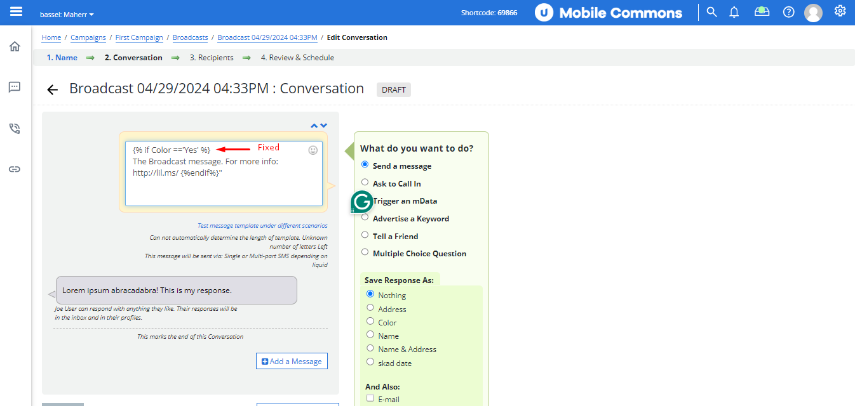Open the messages sidebar chat icon
Image resolution: width=855 pixels, height=406 pixels.
pyautogui.click(x=15, y=88)
